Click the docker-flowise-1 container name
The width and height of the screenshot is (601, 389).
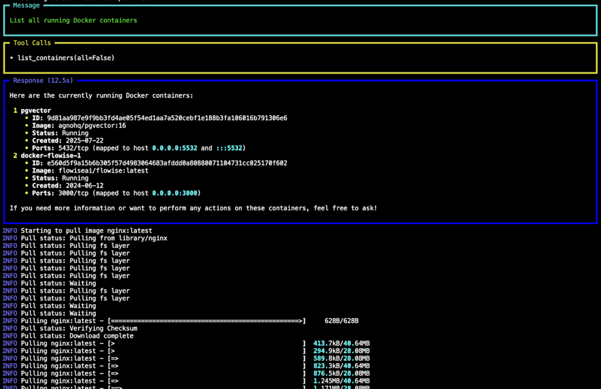point(50,156)
